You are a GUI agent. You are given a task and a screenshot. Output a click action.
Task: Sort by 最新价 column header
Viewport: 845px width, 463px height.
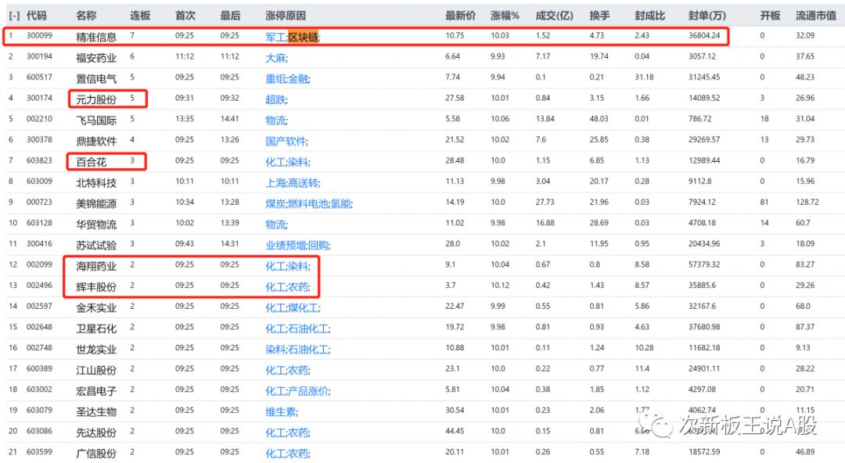point(460,16)
